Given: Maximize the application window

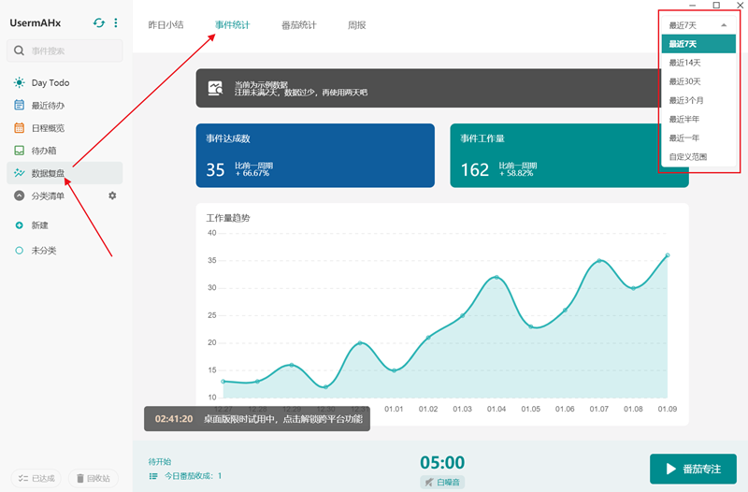Looking at the screenshot, I should click(716, 5).
